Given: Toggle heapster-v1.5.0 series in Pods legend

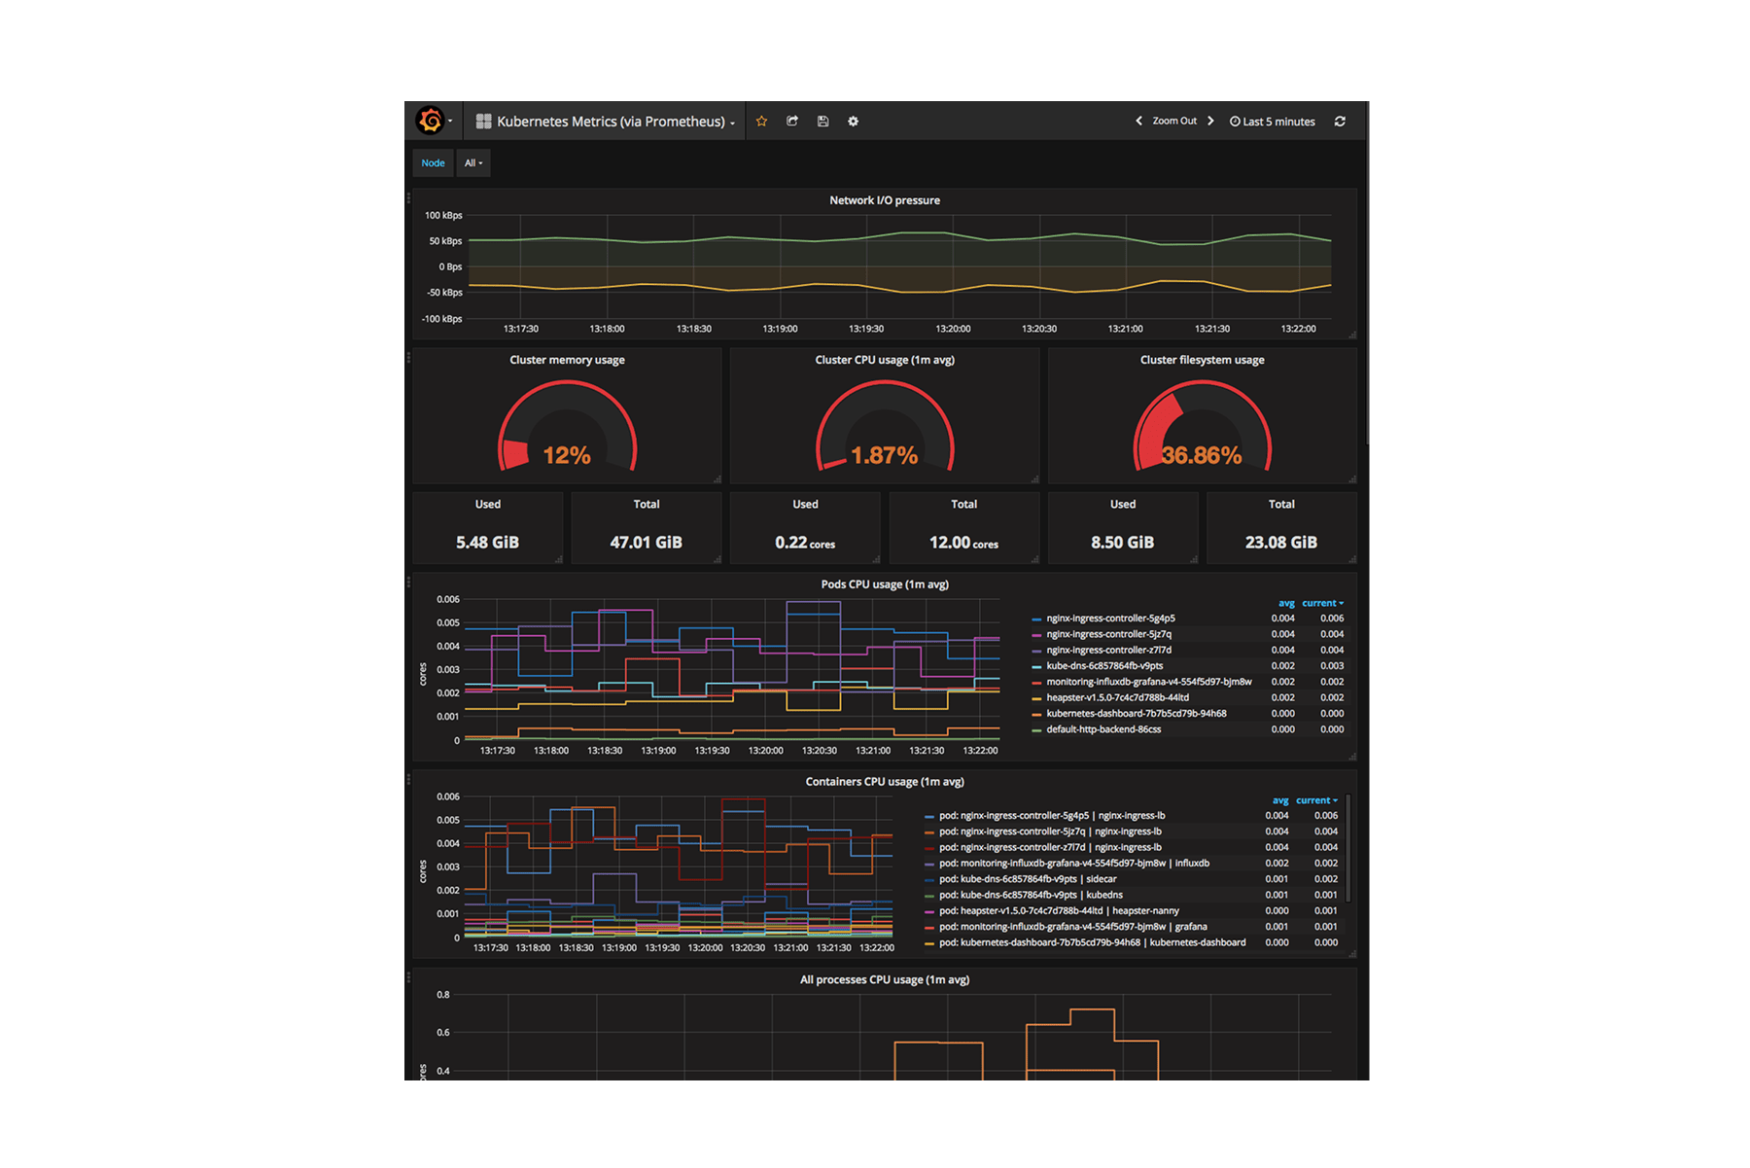Looking at the screenshot, I should pyautogui.click(x=1117, y=697).
